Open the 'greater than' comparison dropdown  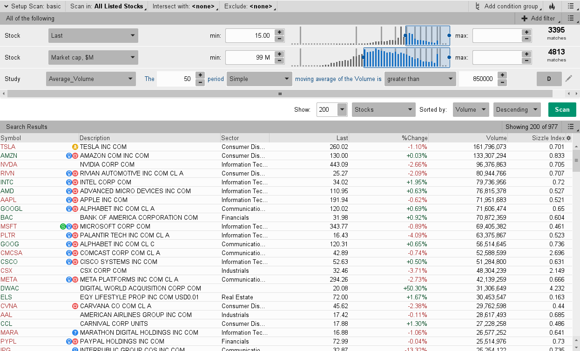pyautogui.click(x=420, y=79)
